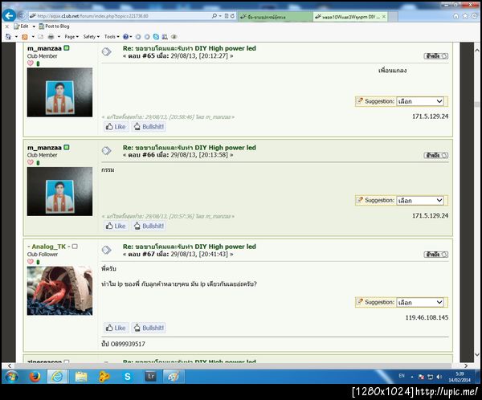This screenshot has width=482, height=400.
Task: Open m_manzaa profile on post #66
Action: pos(44,148)
